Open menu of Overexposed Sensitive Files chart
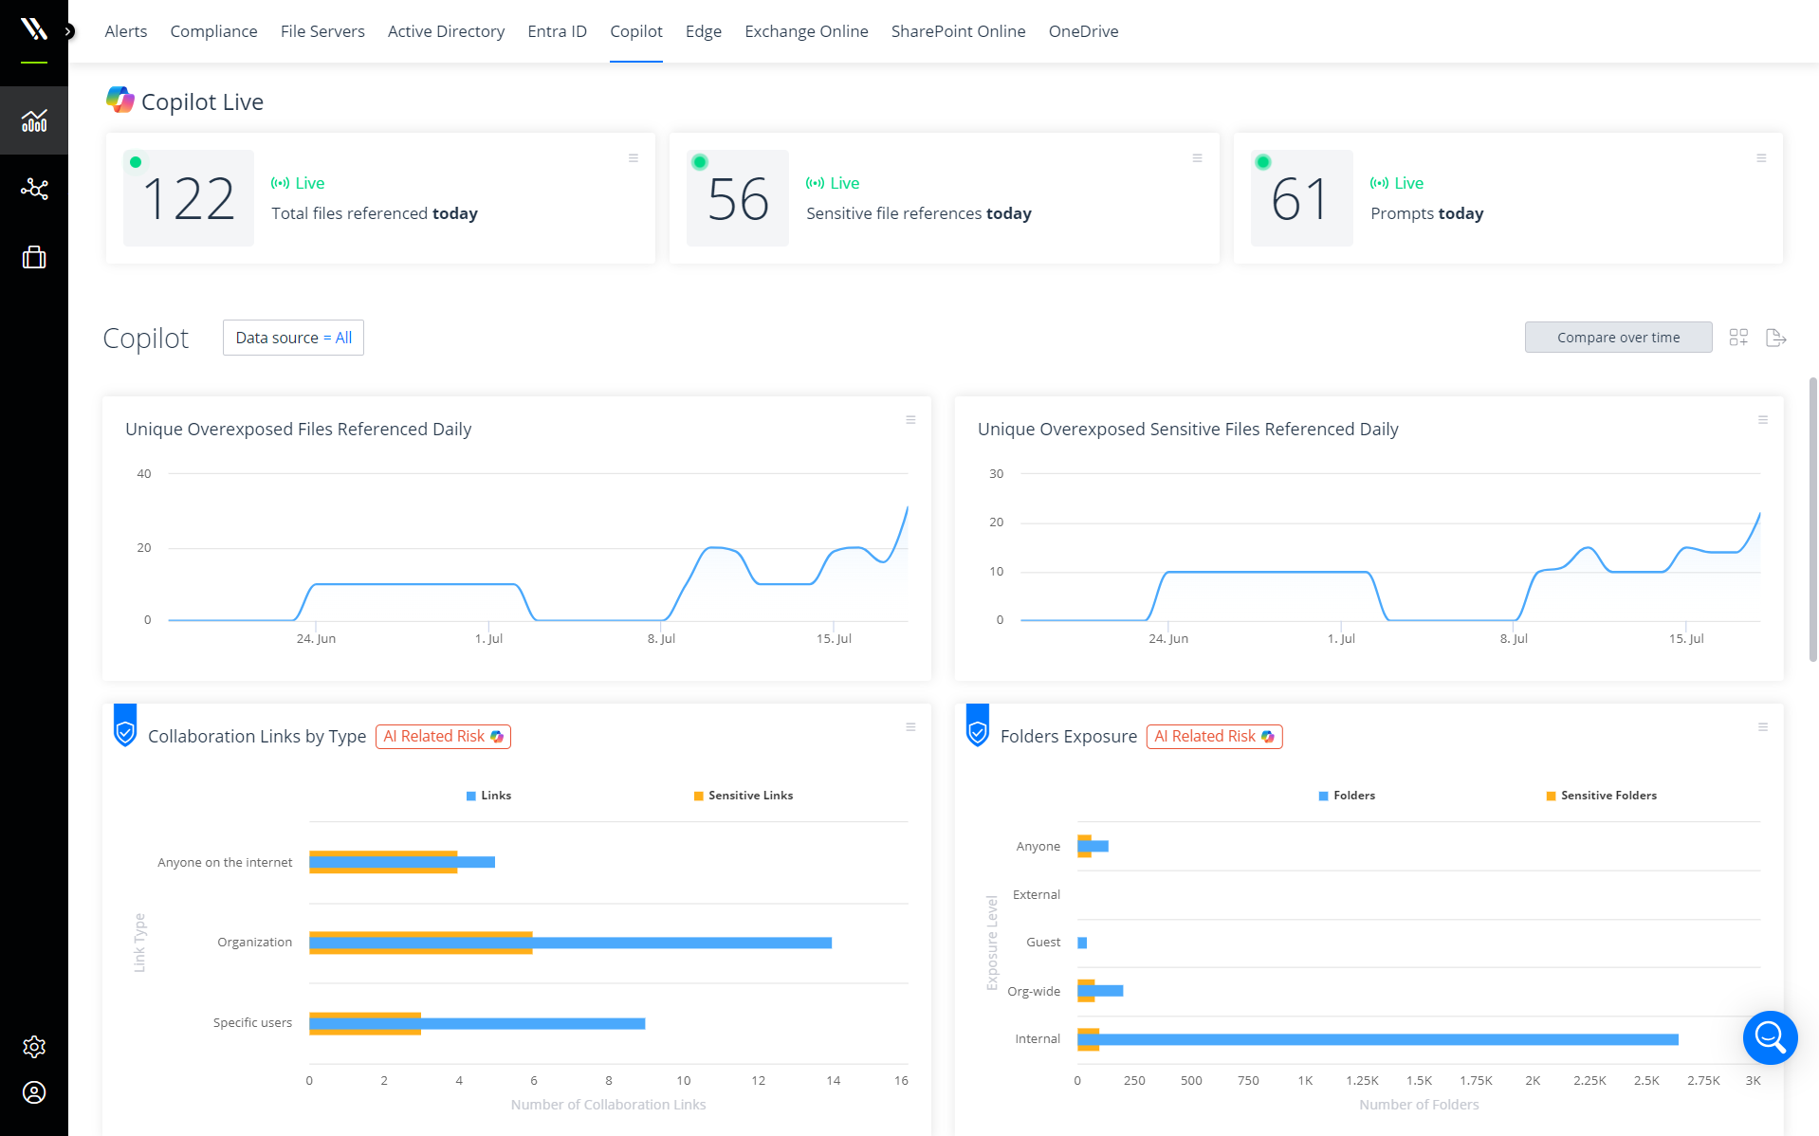The image size is (1819, 1136). click(x=1763, y=420)
